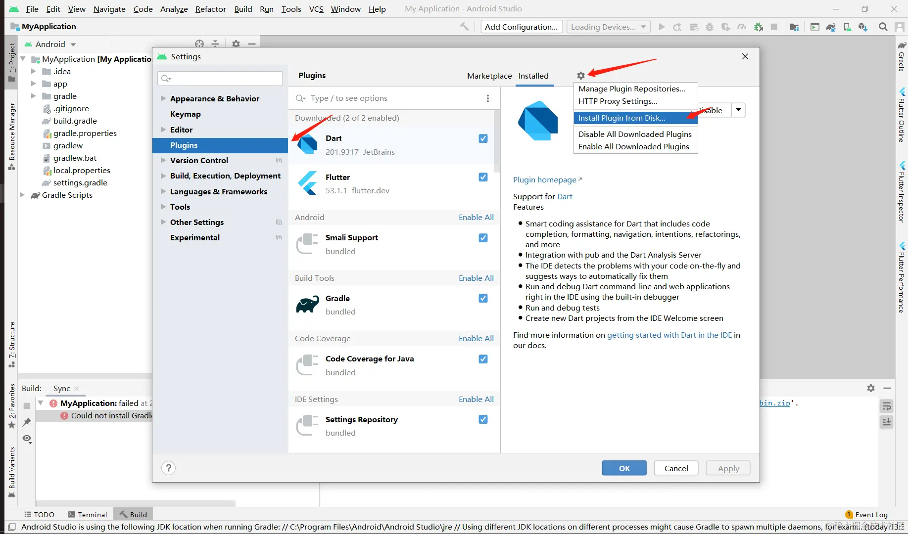The width and height of the screenshot is (908, 534).
Task: Click the Profile app gauge icon
Action: (x=742, y=27)
